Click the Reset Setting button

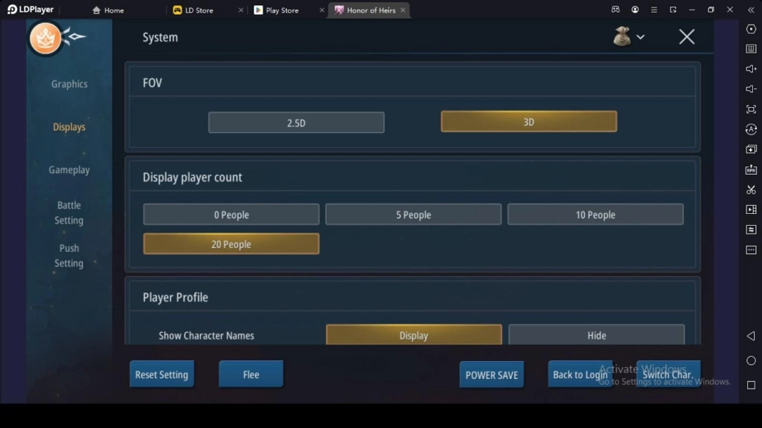(161, 374)
